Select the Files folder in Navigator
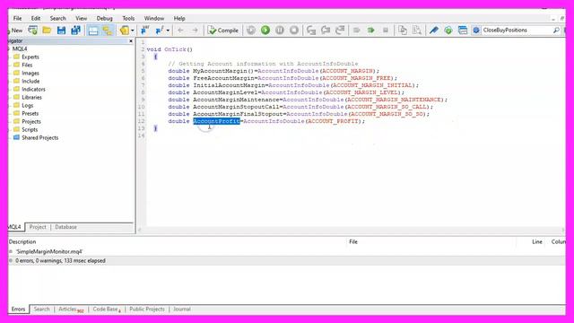 pos(27,65)
